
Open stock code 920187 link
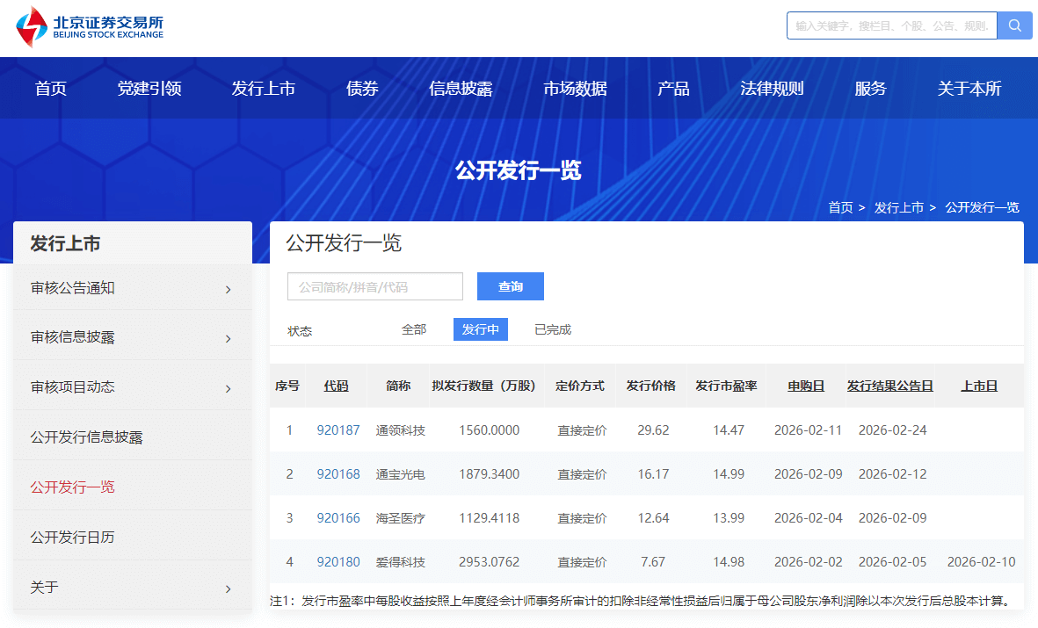(x=338, y=430)
